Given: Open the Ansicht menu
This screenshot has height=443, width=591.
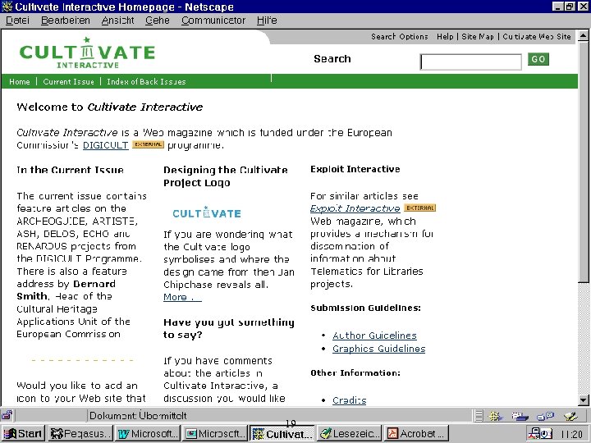Looking at the screenshot, I should pyautogui.click(x=117, y=21).
